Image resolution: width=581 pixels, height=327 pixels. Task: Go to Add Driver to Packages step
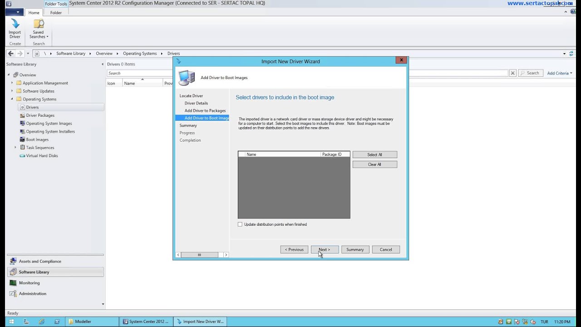pyautogui.click(x=205, y=110)
